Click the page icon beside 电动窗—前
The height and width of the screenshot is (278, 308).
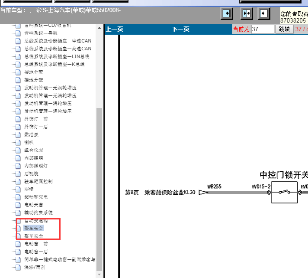pos(18,244)
